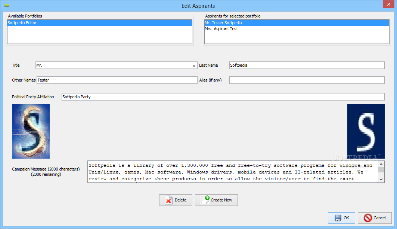Click the Title combo box text Mr.

coord(39,65)
